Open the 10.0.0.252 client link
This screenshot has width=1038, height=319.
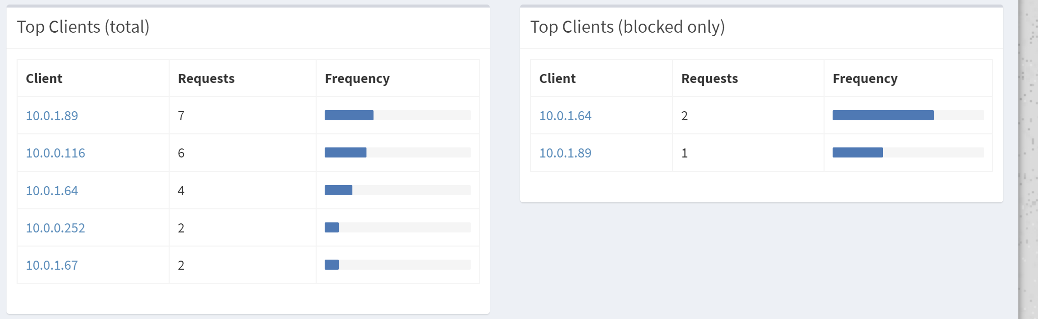[x=55, y=228]
